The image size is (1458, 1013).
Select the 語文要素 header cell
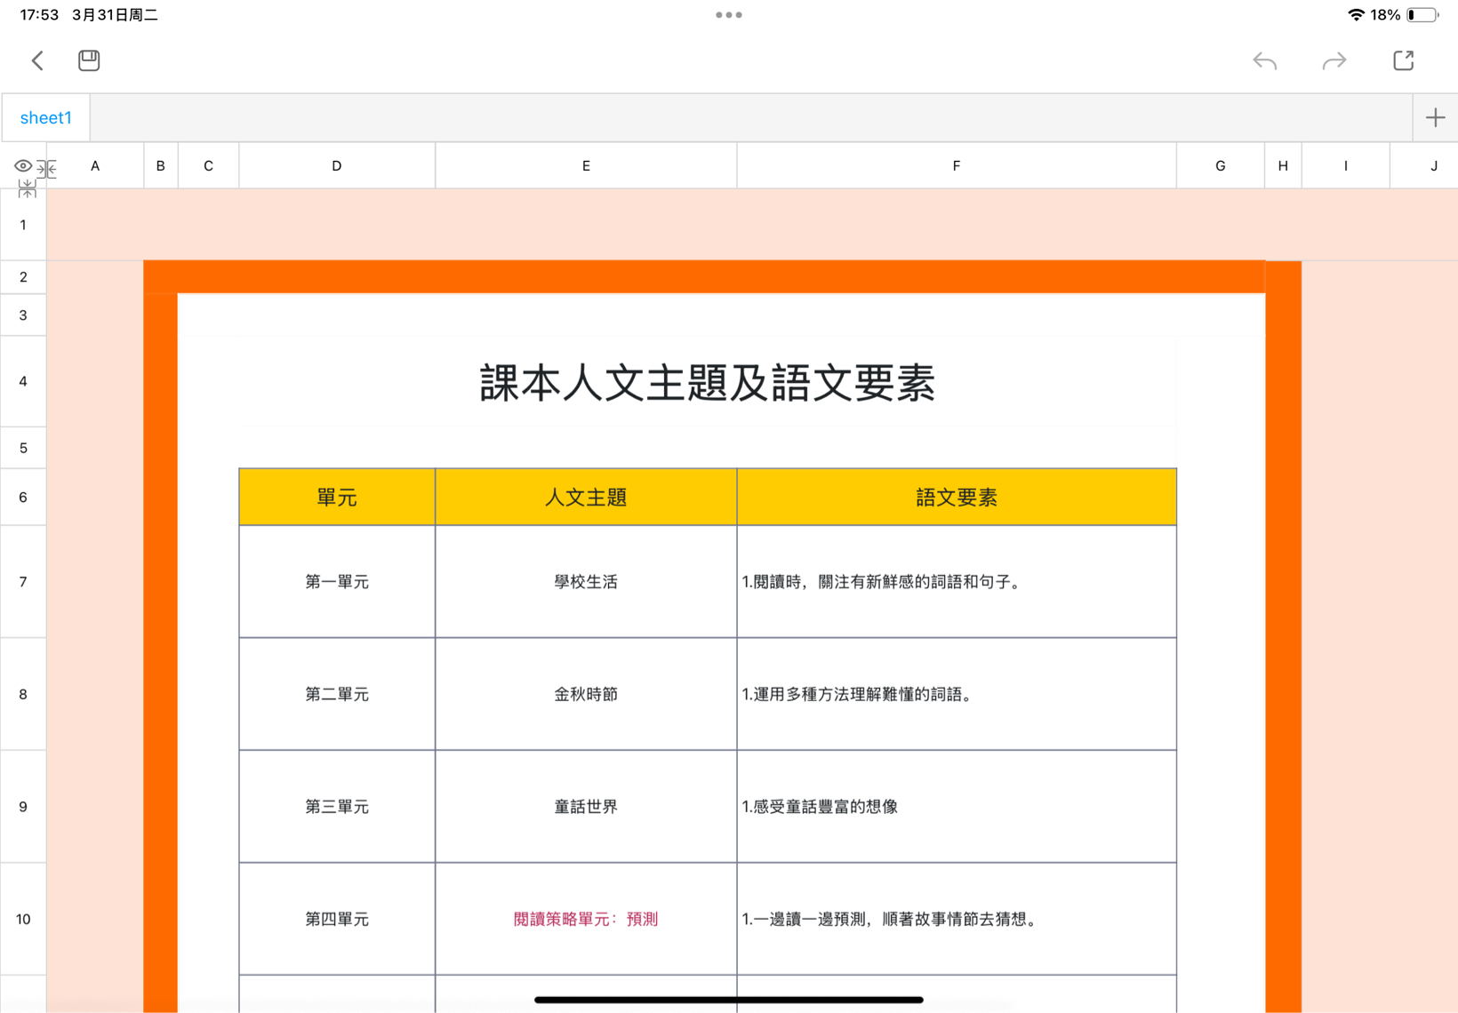coord(957,497)
